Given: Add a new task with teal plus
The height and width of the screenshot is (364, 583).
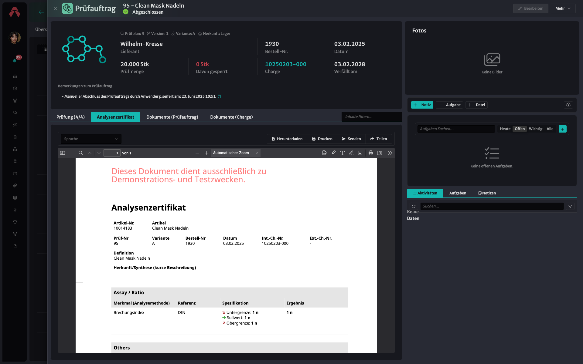Looking at the screenshot, I should click(x=562, y=129).
